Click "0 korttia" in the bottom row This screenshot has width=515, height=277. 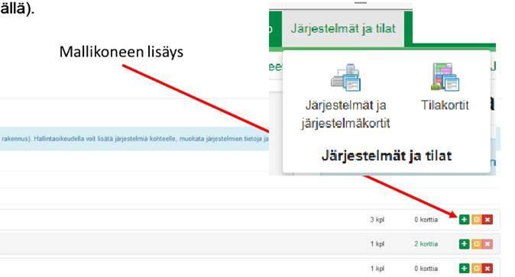(x=426, y=269)
